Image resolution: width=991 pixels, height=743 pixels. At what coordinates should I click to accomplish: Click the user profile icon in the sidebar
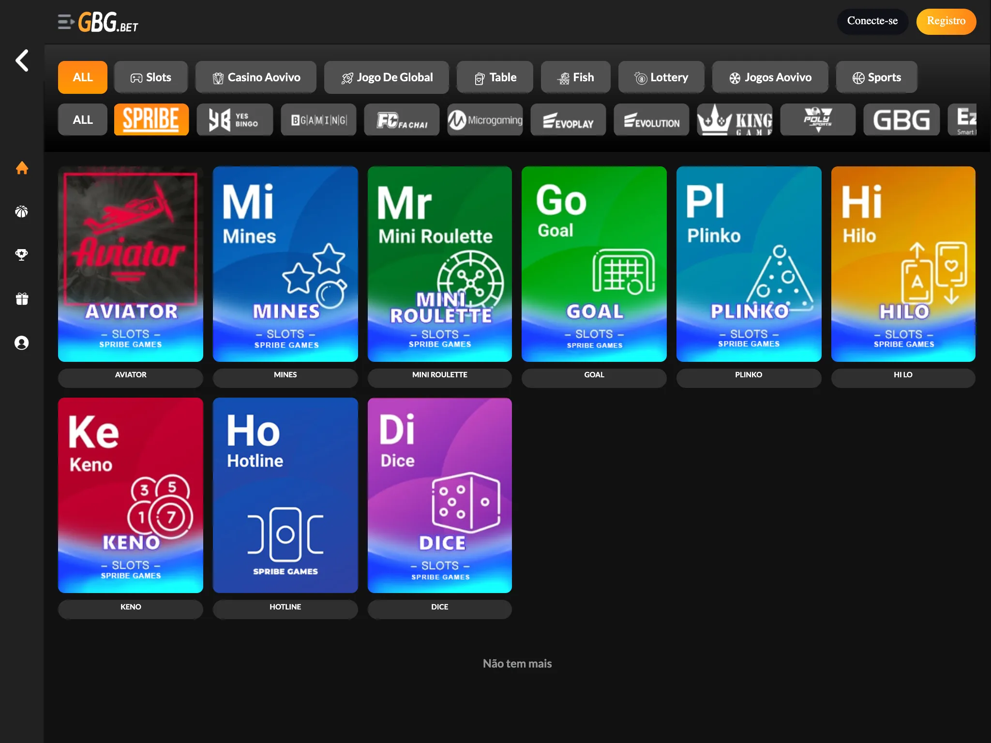click(x=22, y=343)
